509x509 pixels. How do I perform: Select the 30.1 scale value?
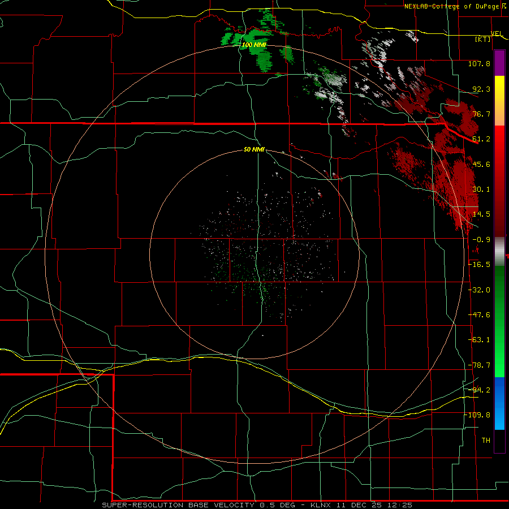481,189
